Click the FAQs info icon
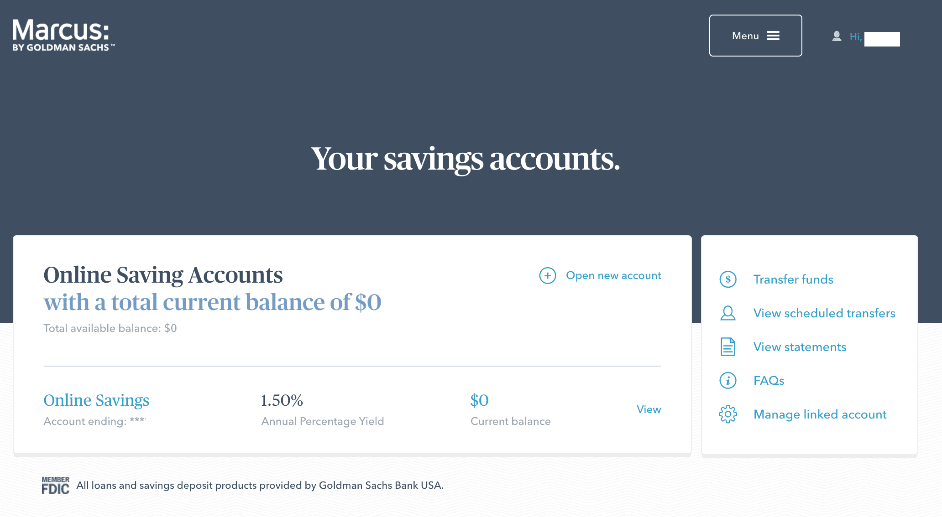The image size is (942, 517). (x=728, y=380)
